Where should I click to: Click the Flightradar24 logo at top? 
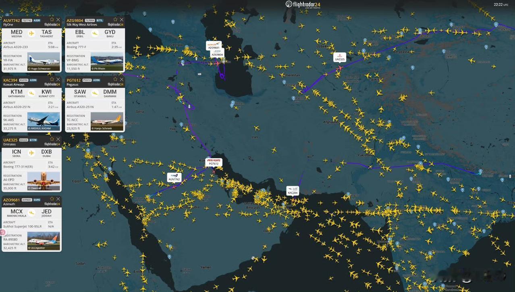pyautogui.click(x=303, y=4)
